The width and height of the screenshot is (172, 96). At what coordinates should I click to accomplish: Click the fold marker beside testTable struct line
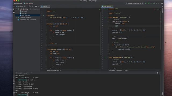click(108, 22)
